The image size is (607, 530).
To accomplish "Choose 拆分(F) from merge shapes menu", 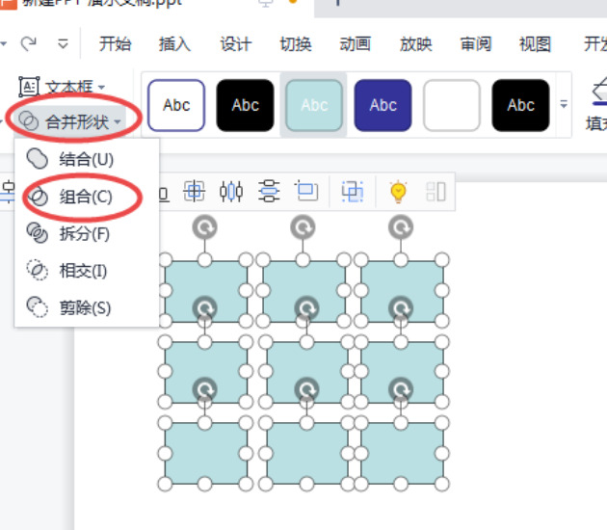I will (87, 234).
